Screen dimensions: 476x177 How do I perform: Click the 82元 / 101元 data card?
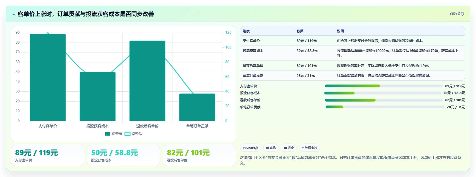point(199,155)
